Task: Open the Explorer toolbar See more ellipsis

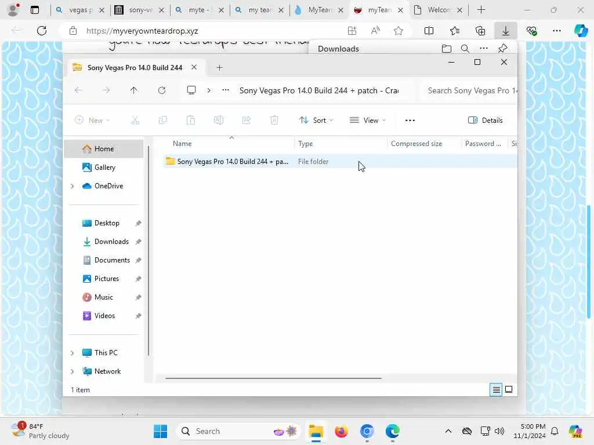Action: tap(410, 121)
